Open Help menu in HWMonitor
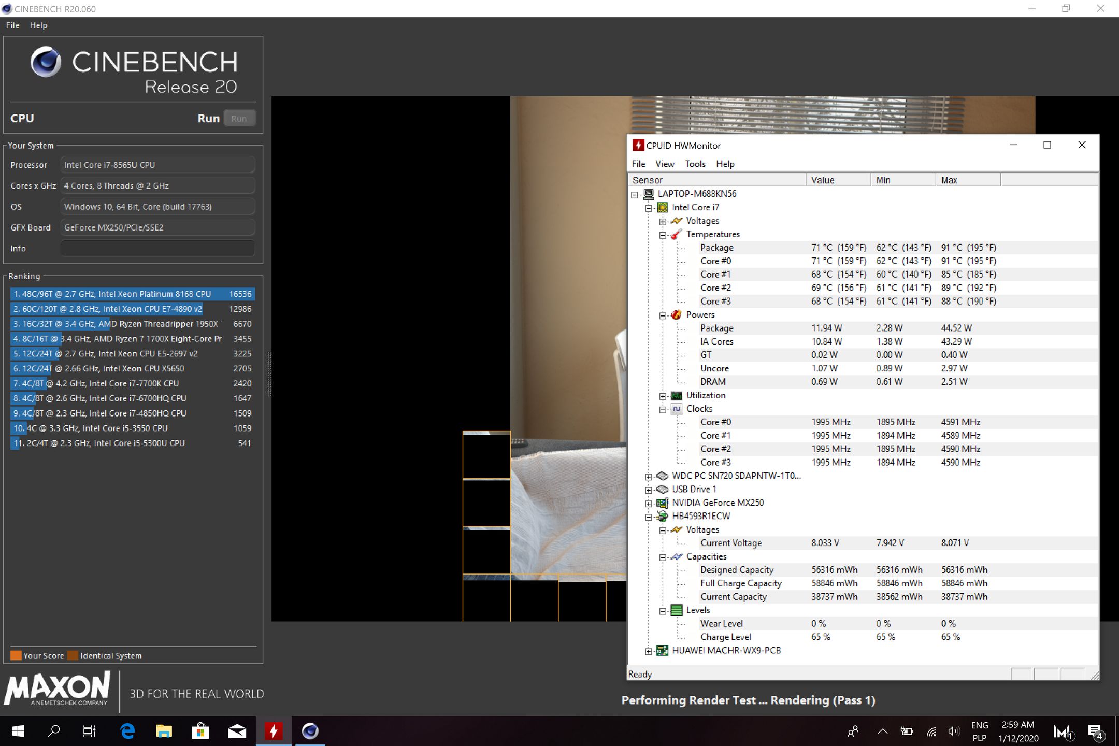Screen dimensions: 1119x746 pyautogui.click(x=725, y=164)
